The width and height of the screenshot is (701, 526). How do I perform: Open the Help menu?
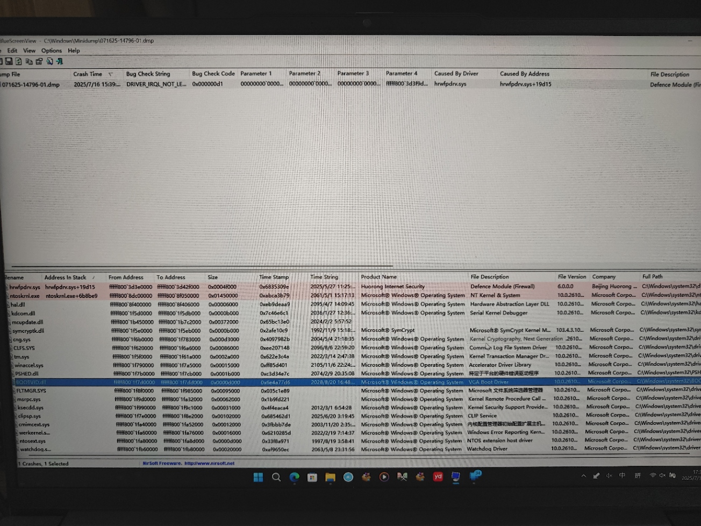pyautogui.click(x=74, y=51)
